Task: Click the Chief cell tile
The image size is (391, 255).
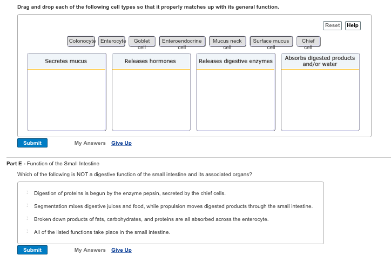Action: [308, 41]
